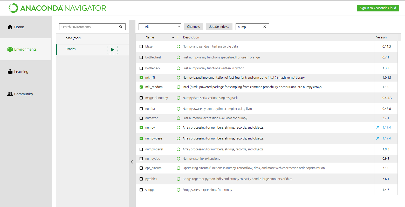
Task: Select the Environments cube icon
Action: (10, 49)
